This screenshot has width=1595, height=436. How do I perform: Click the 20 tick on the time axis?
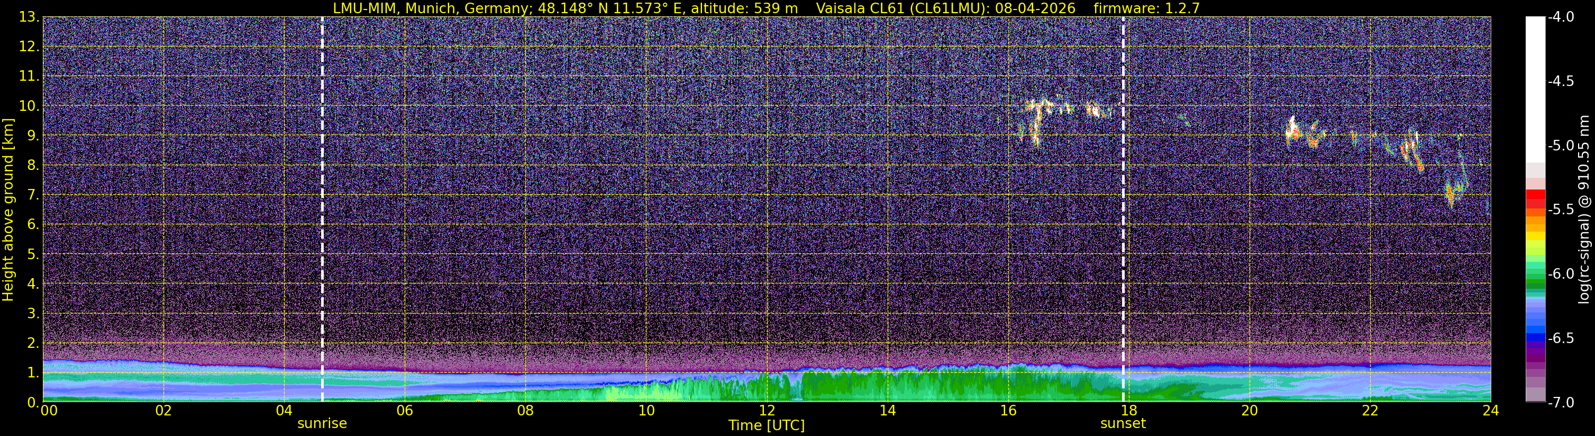tap(1250, 411)
